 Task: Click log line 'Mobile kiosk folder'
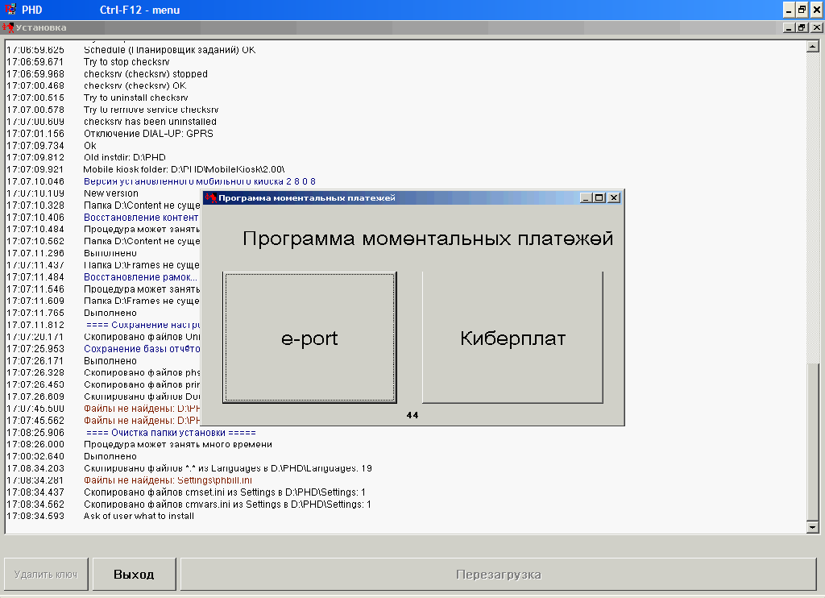click(x=184, y=169)
